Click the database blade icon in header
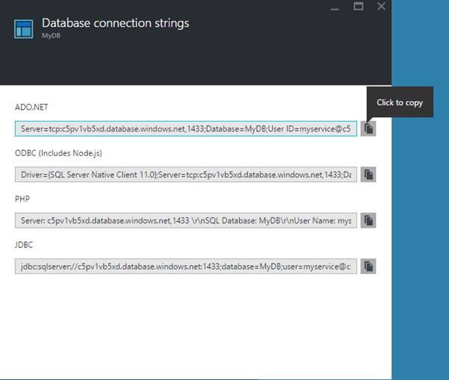 25,26
